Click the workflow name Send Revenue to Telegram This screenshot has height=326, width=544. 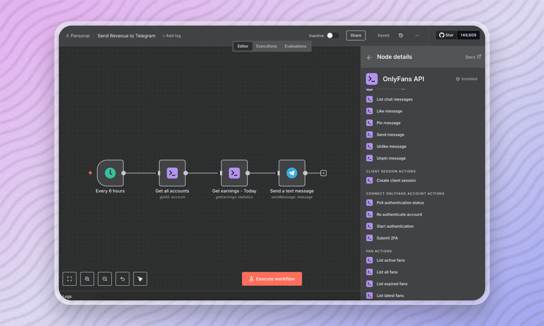coord(127,36)
